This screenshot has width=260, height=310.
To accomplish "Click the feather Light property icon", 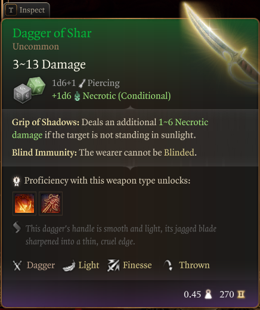I will [x=69, y=266].
